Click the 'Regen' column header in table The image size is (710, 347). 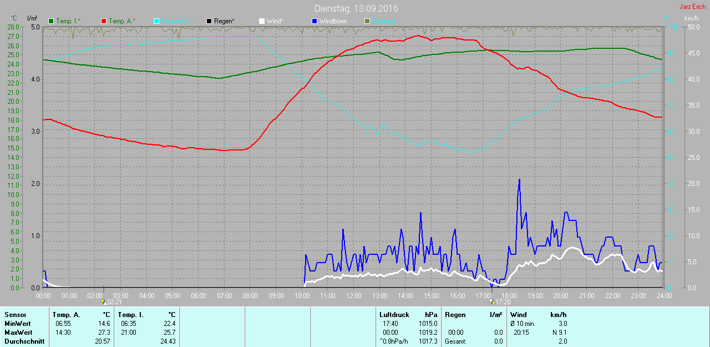pyautogui.click(x=454, y=315)
